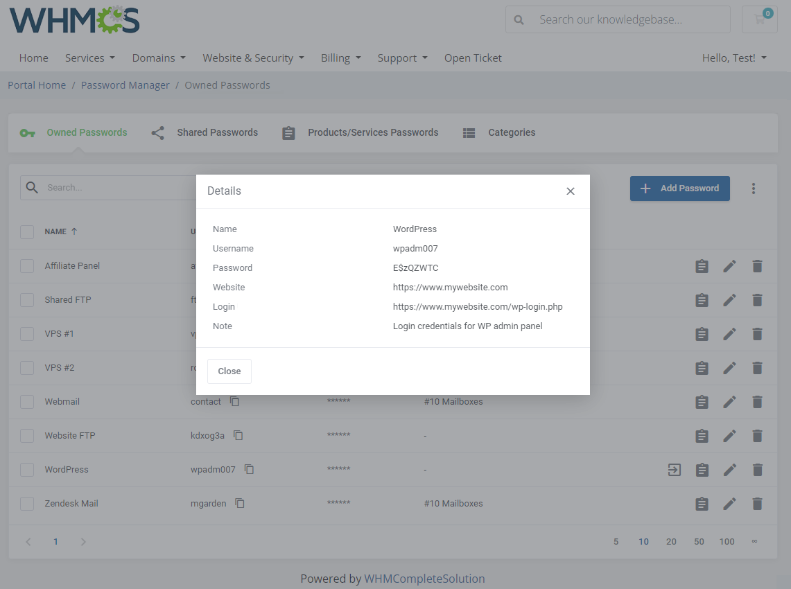The width and height of the screenshot is (791, 589).
Task: Copy the wpadm007 username in table
Action: point(249,470)
